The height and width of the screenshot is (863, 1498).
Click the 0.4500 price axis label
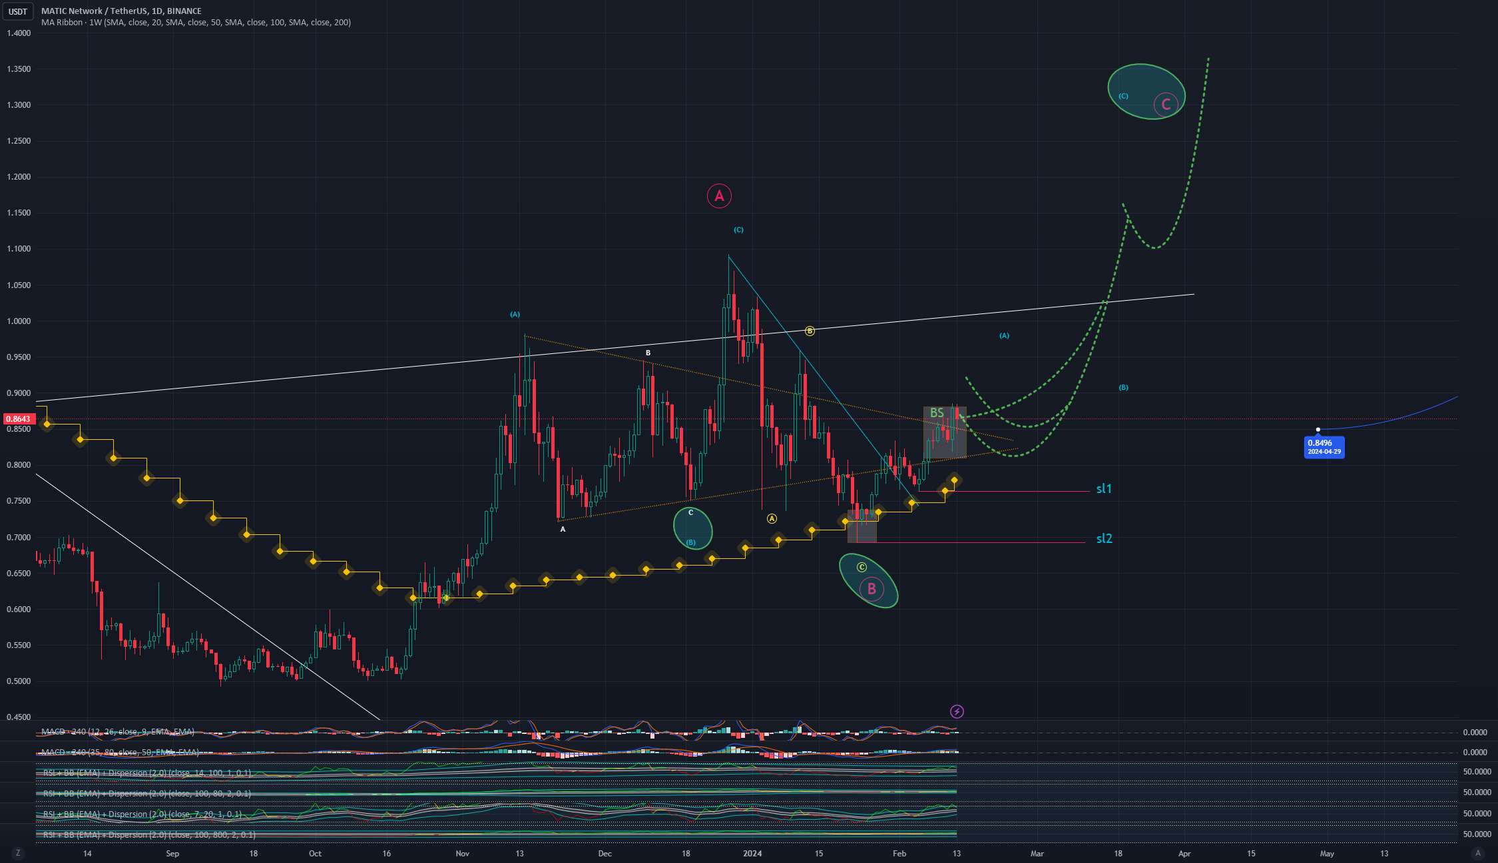click(x=19, y=717)
